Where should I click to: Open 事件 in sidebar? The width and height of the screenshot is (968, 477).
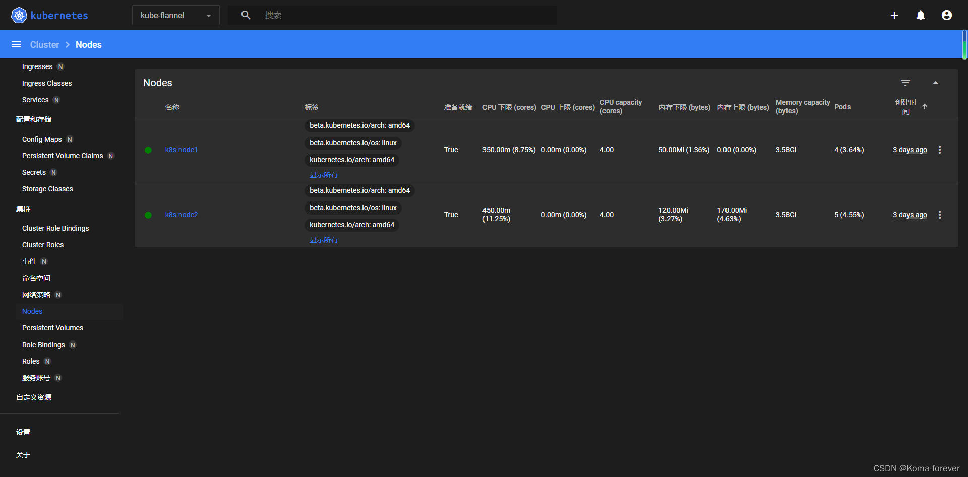[29, 261]
